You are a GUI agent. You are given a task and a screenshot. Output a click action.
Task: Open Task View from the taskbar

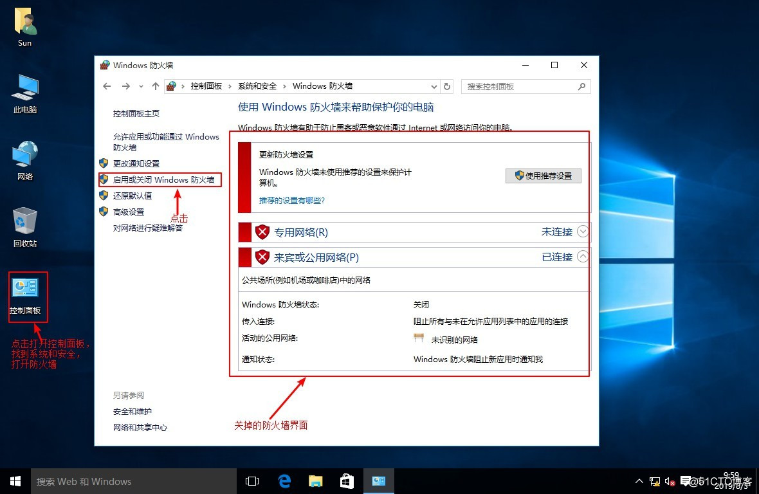coord(252,481)
